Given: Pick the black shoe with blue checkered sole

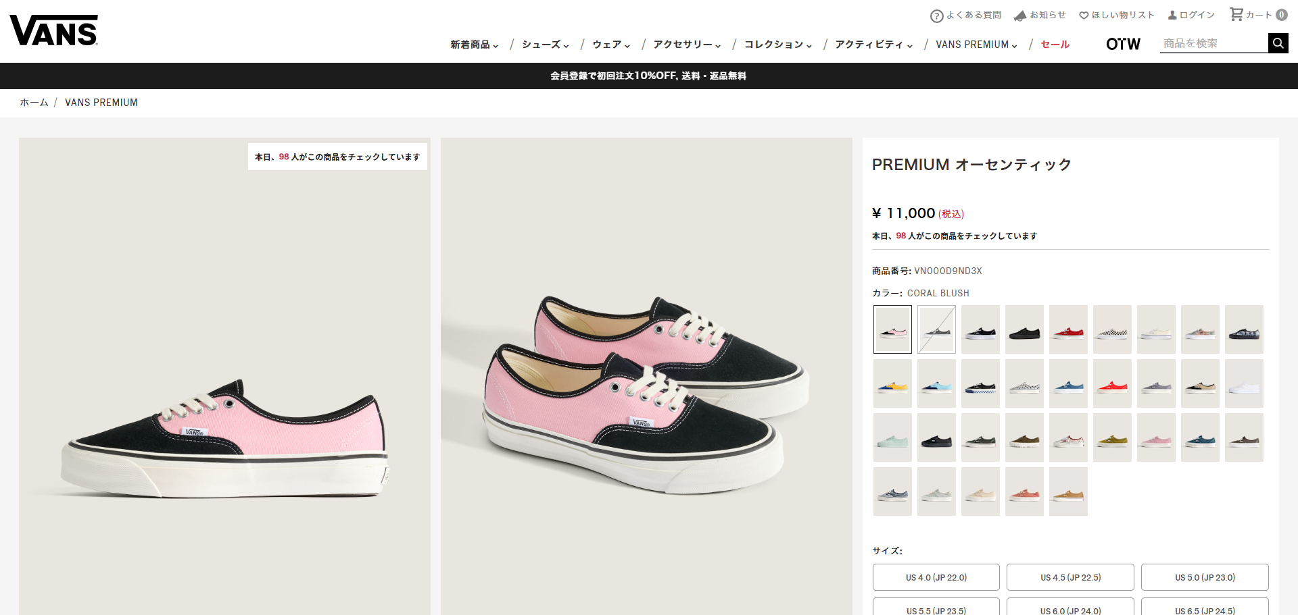Looking at the screenshot, I should [x=980, y=383].
